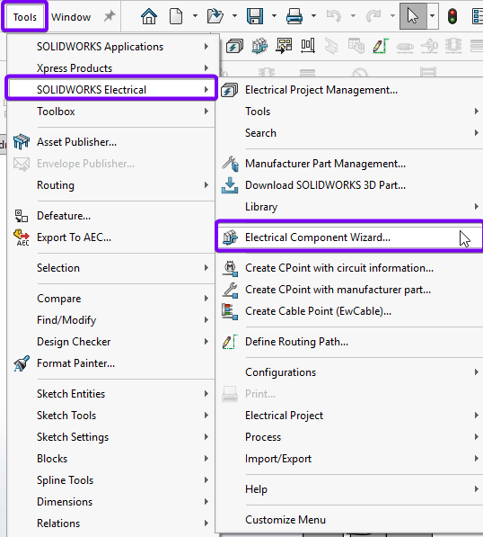
Task: Open Sketch Entities submenu
Action: 110,394
